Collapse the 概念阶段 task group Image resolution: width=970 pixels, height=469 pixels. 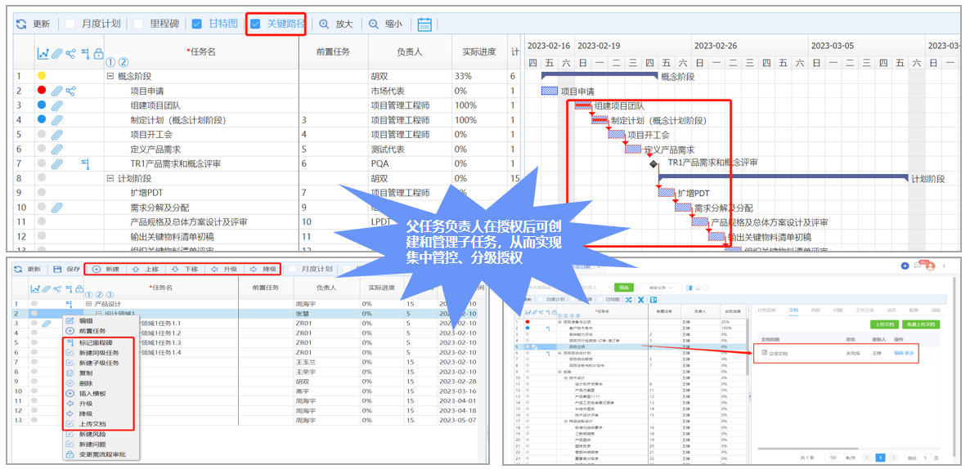(110, 76)
